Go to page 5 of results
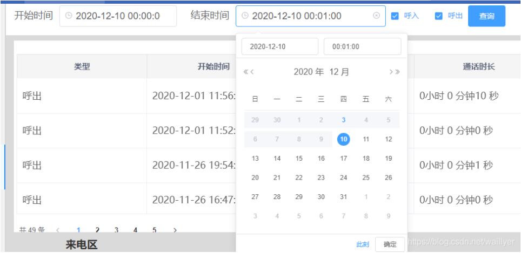 tap(154, 230)
